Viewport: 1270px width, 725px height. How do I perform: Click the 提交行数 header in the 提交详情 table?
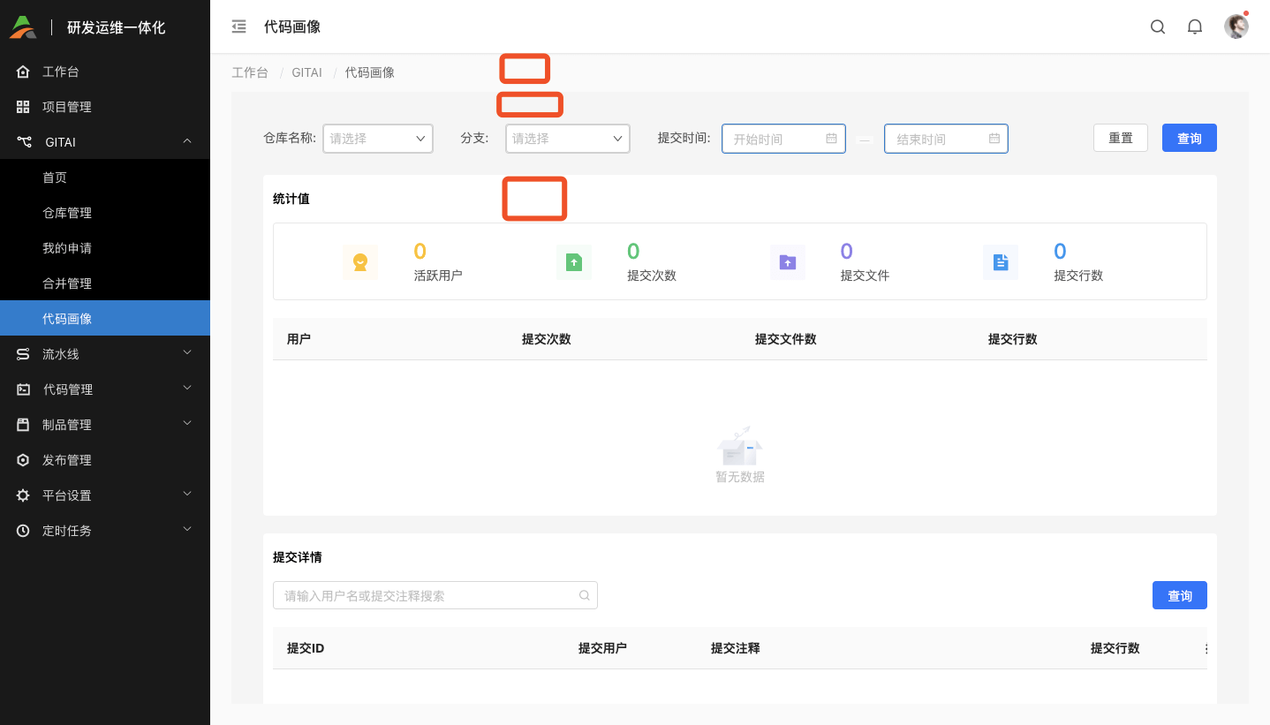[1115, 648]
